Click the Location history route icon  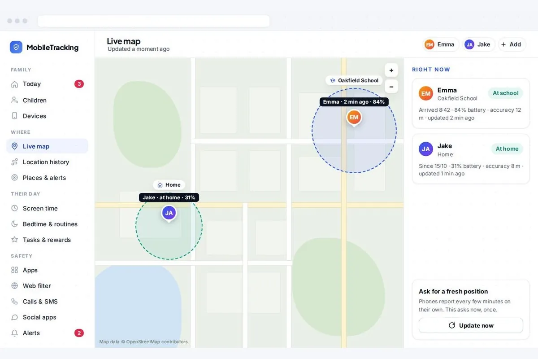tap(14, 162)
